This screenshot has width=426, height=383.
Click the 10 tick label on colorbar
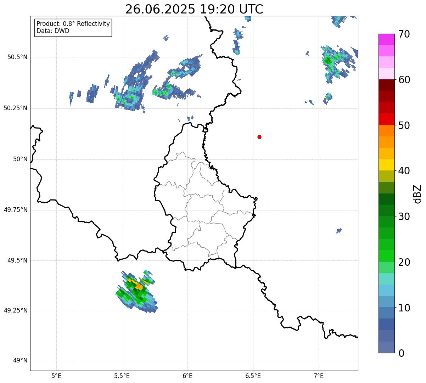point(404,308)
